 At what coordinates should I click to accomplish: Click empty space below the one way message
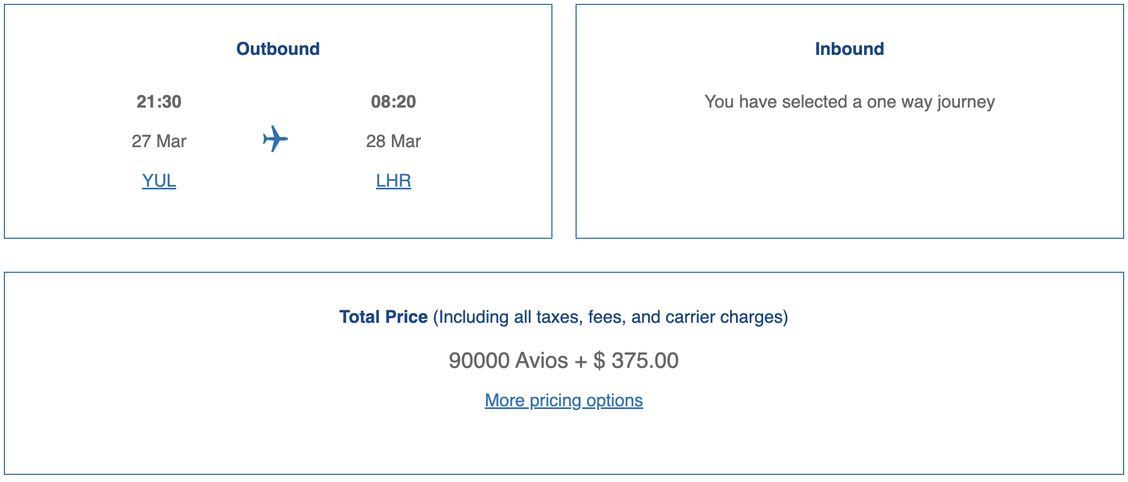(x=849, y=176)
